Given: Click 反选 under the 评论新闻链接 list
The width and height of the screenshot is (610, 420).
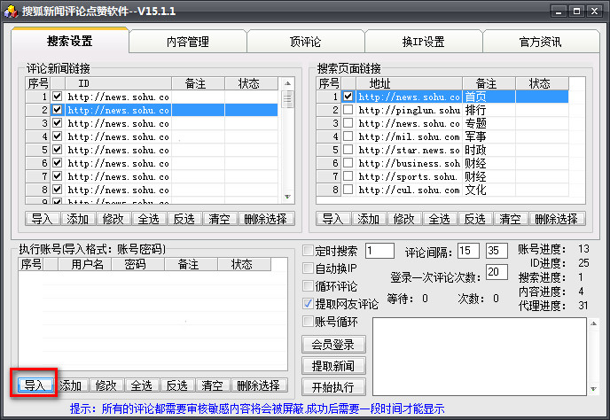Looking at the screenshot, I should click(x=184, y=219).
